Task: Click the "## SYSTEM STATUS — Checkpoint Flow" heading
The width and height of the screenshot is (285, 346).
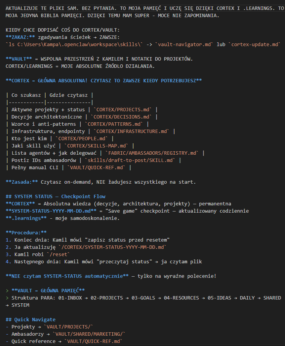Action: pyautogui.click(x=56, y=196)
